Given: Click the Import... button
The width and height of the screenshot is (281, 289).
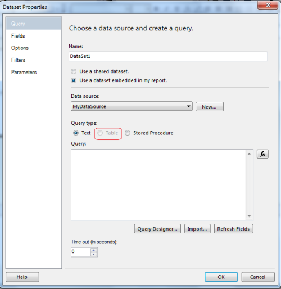Looking at the screenshot, I should coord(197,229).
